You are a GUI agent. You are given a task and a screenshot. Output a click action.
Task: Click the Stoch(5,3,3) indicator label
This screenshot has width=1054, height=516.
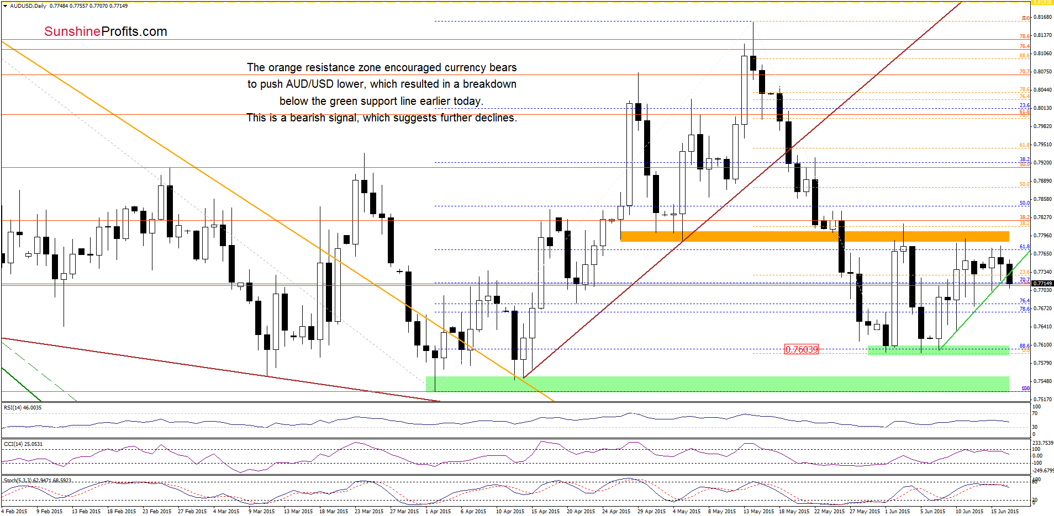pos(38,481)
